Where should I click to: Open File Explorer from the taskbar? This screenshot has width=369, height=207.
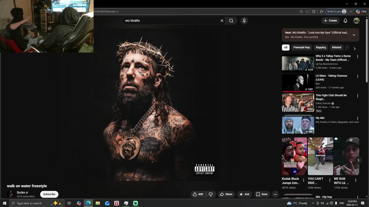[x=98, y=203]
